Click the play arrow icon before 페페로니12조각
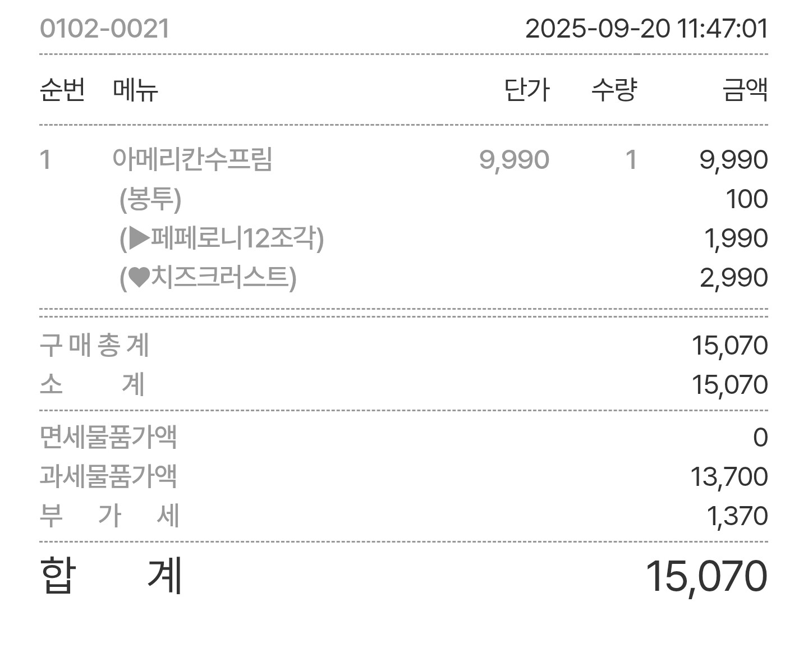 click(139, 238)
